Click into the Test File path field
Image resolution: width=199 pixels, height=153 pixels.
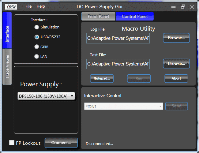point(118,64)
